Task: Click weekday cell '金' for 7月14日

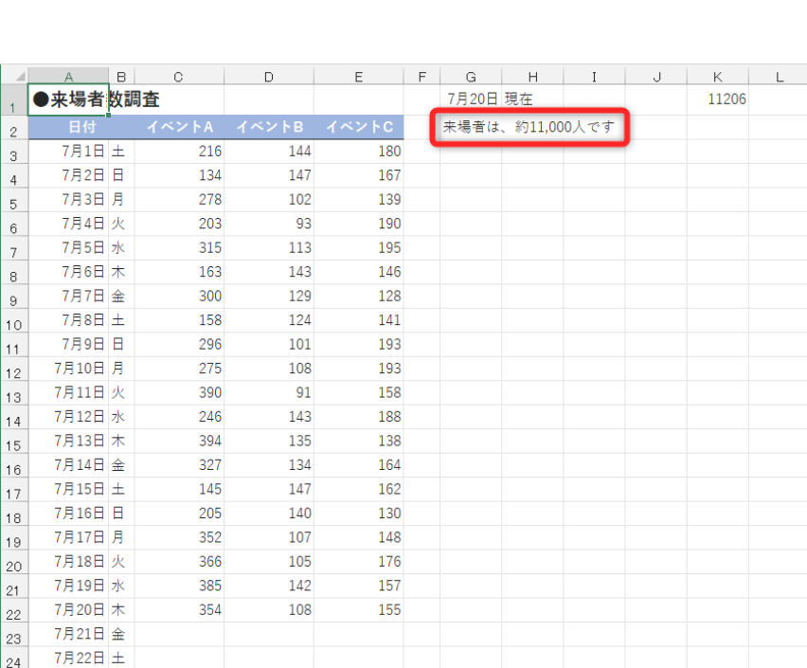Action: 121,465
